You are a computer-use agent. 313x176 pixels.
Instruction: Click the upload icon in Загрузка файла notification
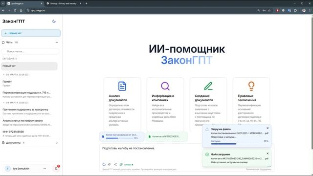[x=207, y=129]
